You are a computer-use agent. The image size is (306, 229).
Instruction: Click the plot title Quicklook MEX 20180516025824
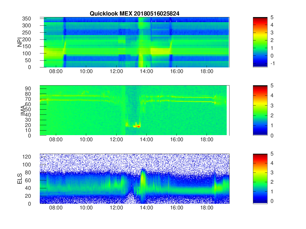(134, 14)
